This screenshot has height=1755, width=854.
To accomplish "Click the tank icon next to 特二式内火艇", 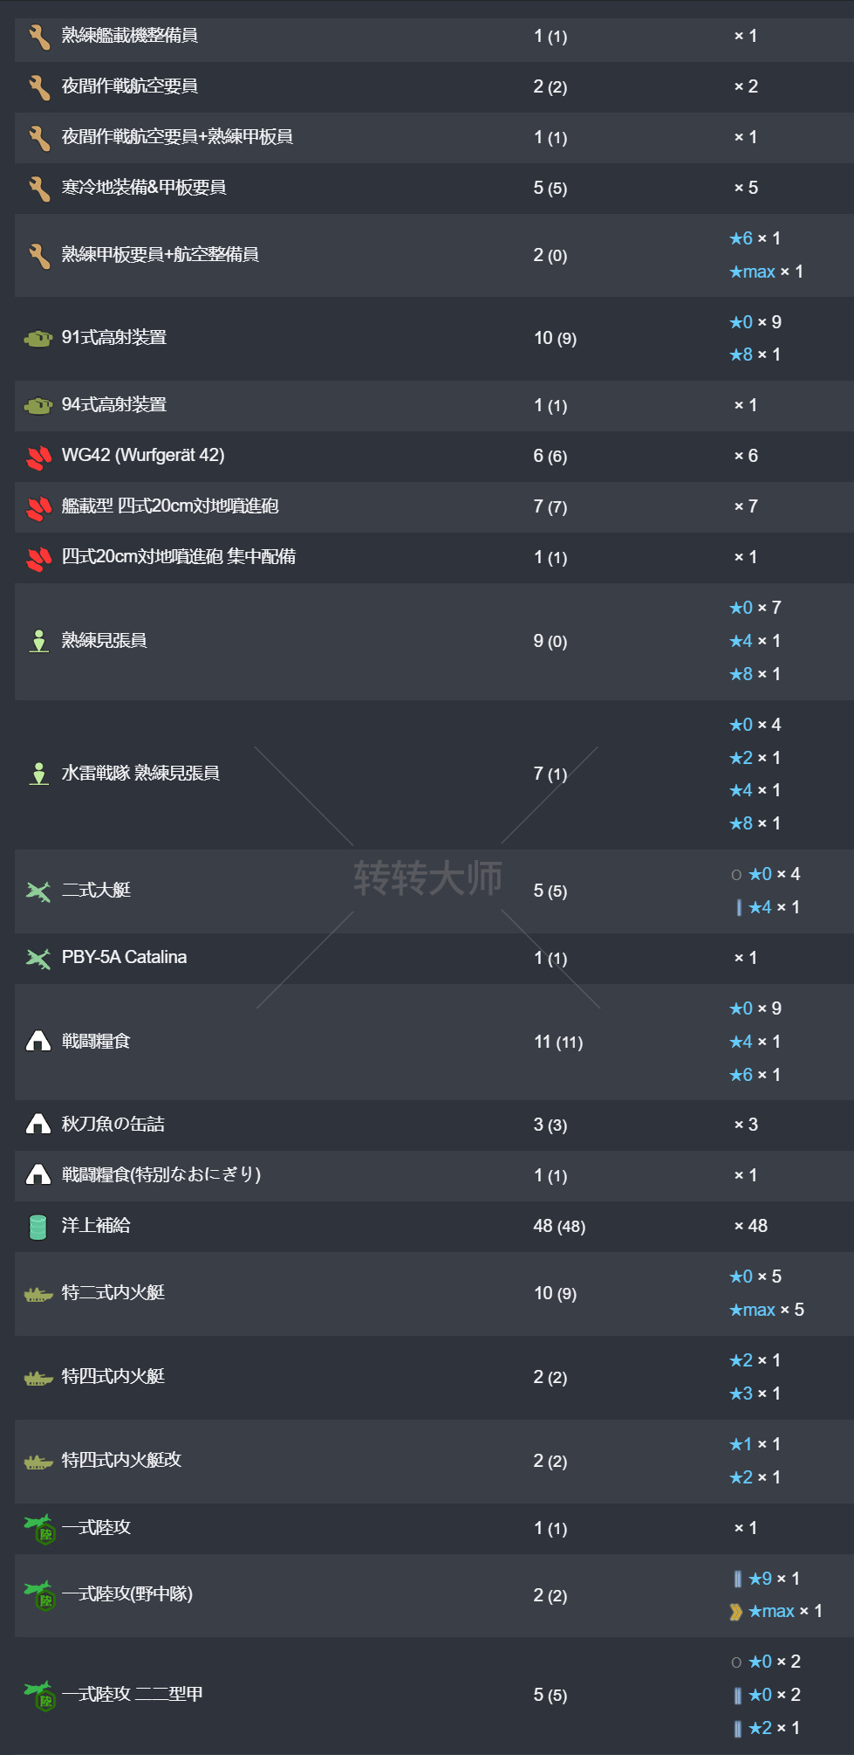I will point(38,1294).
